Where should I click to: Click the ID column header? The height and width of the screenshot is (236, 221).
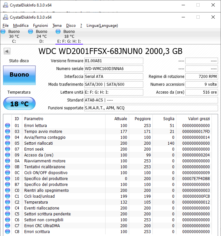(17, 118)
